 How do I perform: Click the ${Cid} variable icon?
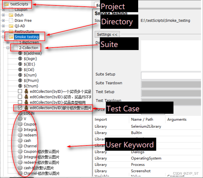point(20,69)
